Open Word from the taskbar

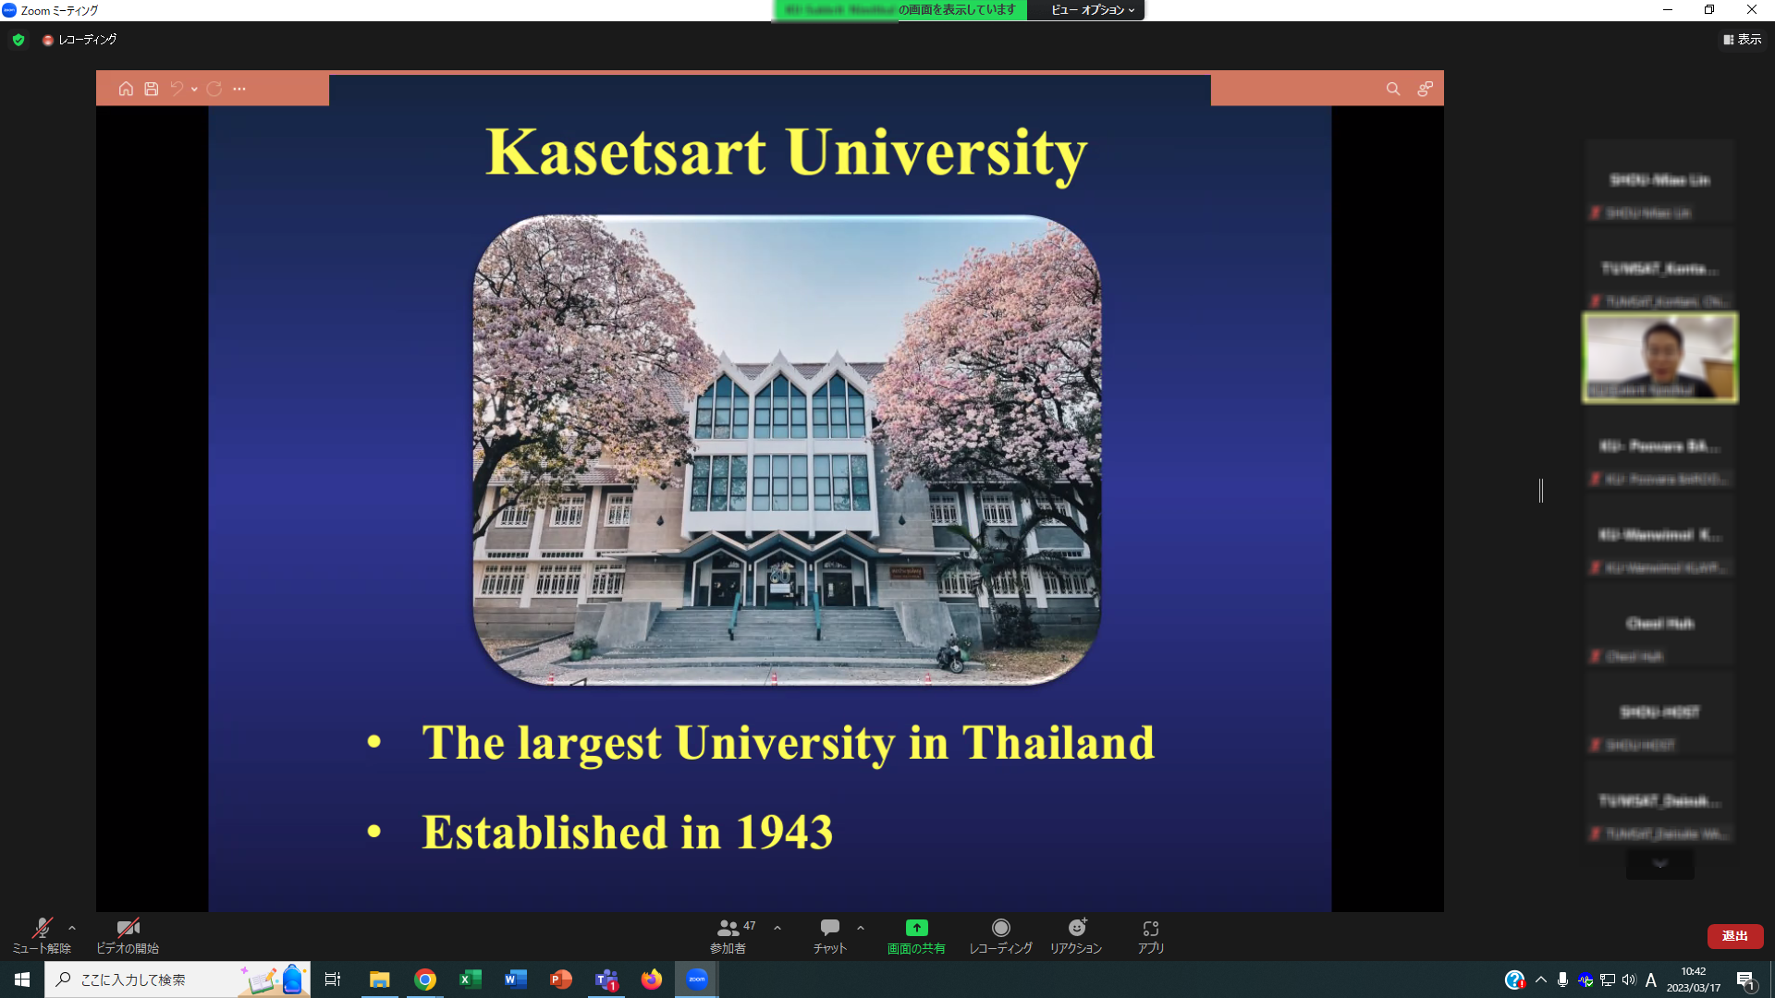(516, 980)
